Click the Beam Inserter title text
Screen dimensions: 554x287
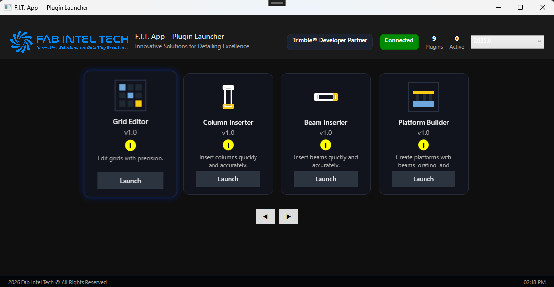click(326, 122)
